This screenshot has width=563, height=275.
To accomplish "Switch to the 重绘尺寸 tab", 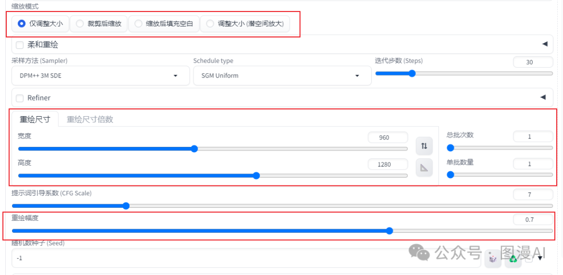I will click(35, 119).
